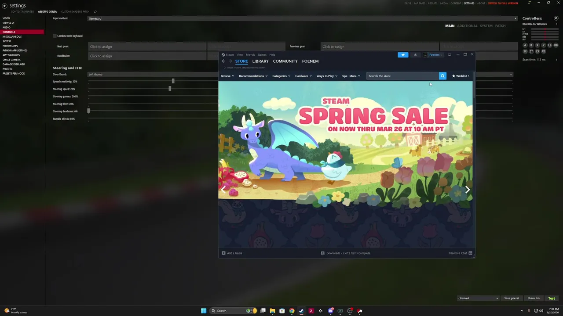
Task: Show previous Steam carousel banner
Action: tap(224, 190)
